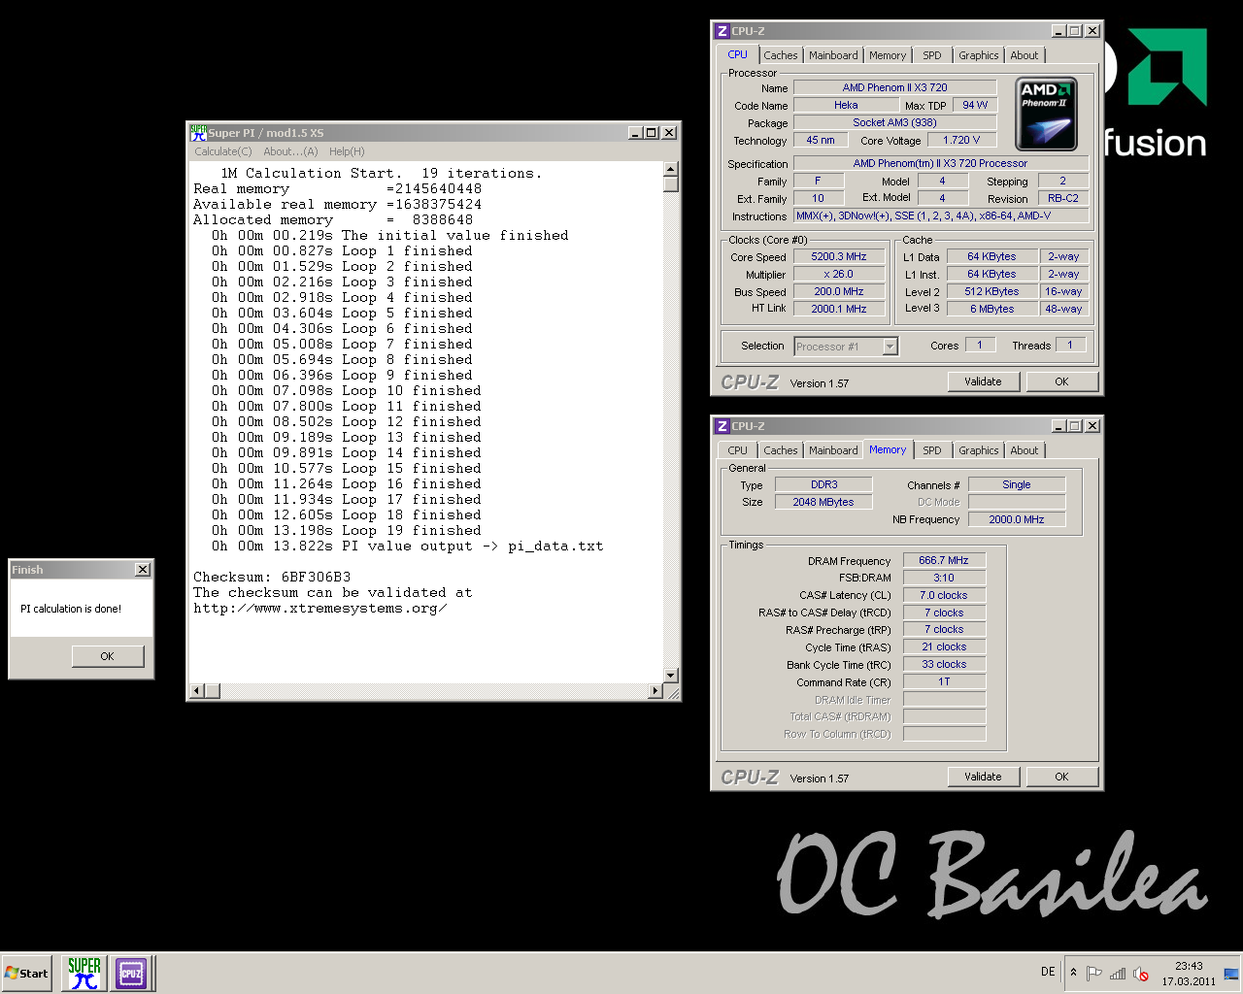Image resolution: width=1243 pixels, height=994 pixels.
Task: Click the Code Name value Heka
Action: coord(846,106)
